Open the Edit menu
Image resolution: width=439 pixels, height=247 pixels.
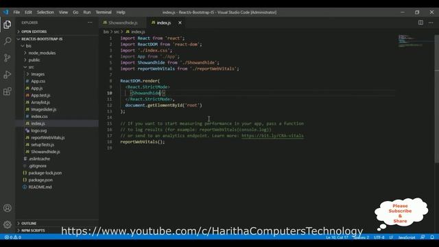click(x=28, y=12)
